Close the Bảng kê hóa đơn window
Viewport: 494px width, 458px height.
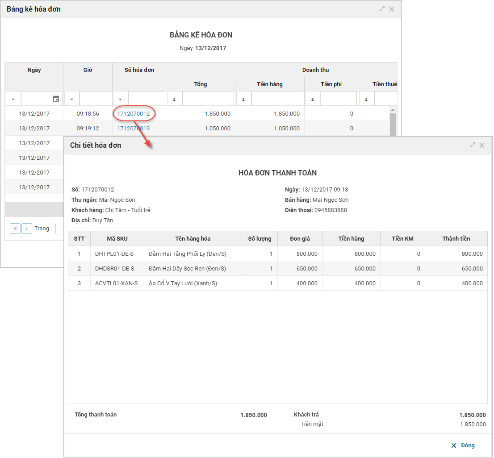point(392,9)
